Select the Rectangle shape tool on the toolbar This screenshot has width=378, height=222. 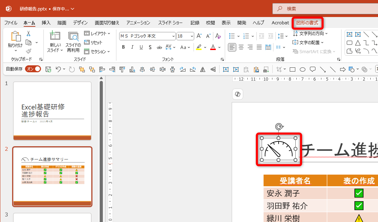pos(292,69)
